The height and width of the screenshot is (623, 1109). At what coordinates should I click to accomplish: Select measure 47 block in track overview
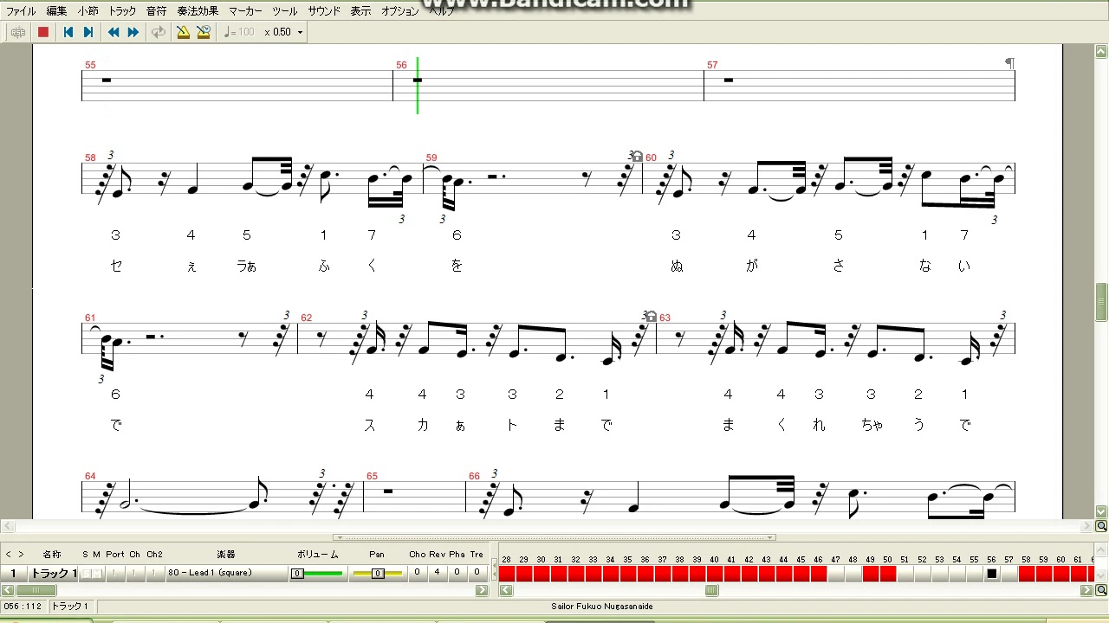[x=835, y=573]
